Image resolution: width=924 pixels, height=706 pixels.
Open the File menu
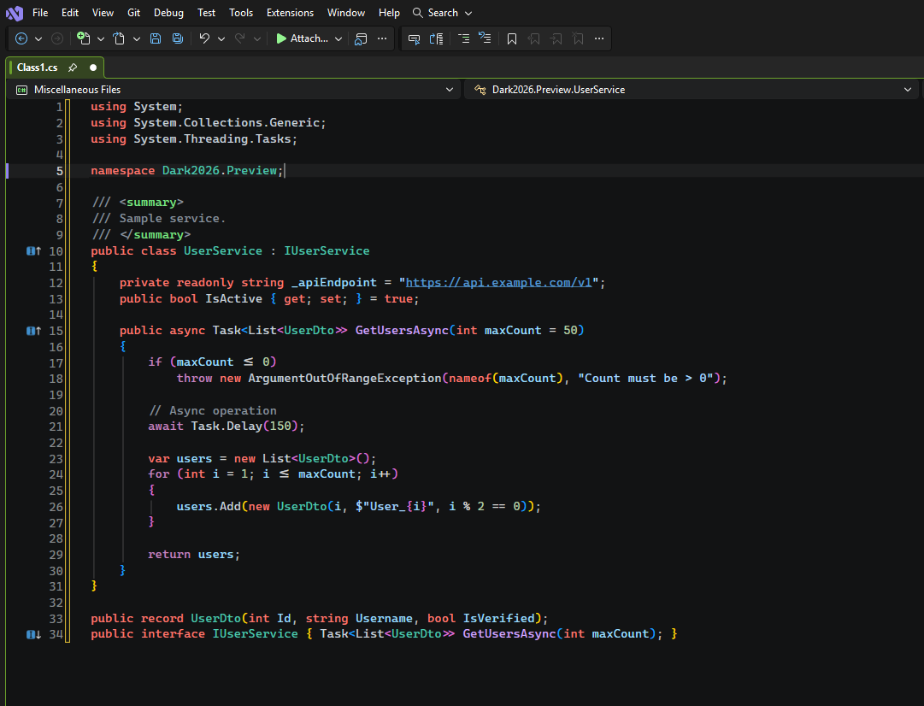[x=40, y=13]
